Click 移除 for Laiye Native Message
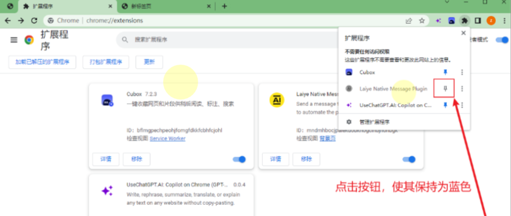 (x=306, y=159)
